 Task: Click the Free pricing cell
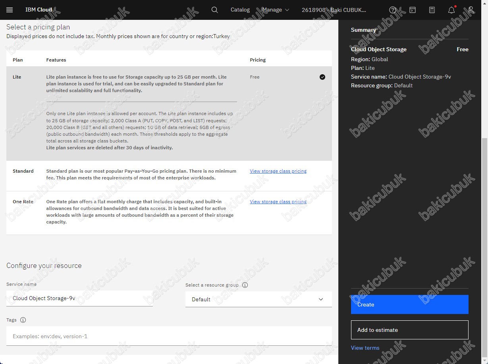[255, 77]
